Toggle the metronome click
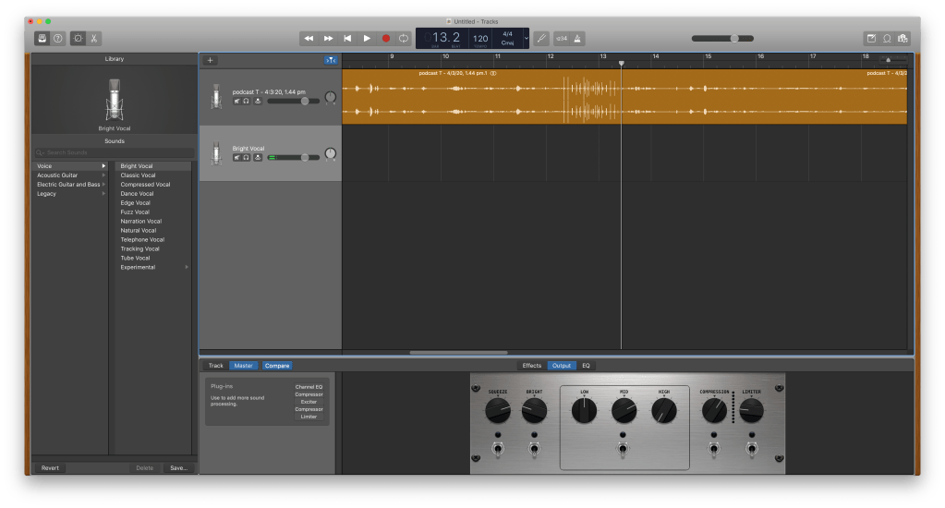This screenshot has width=945, height=508. 579,38
